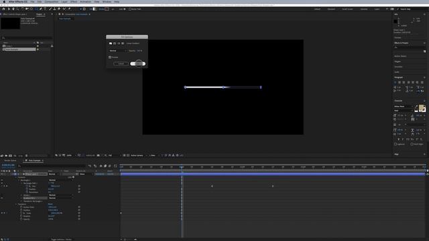Toggle stopwatch for Anchor Point
This screenshot has height=241, width=429.
(21, 207)
